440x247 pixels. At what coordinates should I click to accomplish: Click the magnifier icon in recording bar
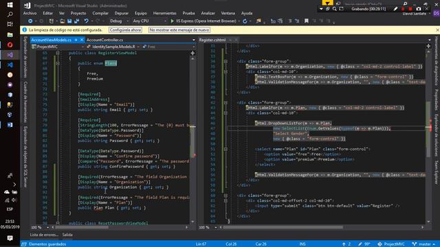[335, 9]
